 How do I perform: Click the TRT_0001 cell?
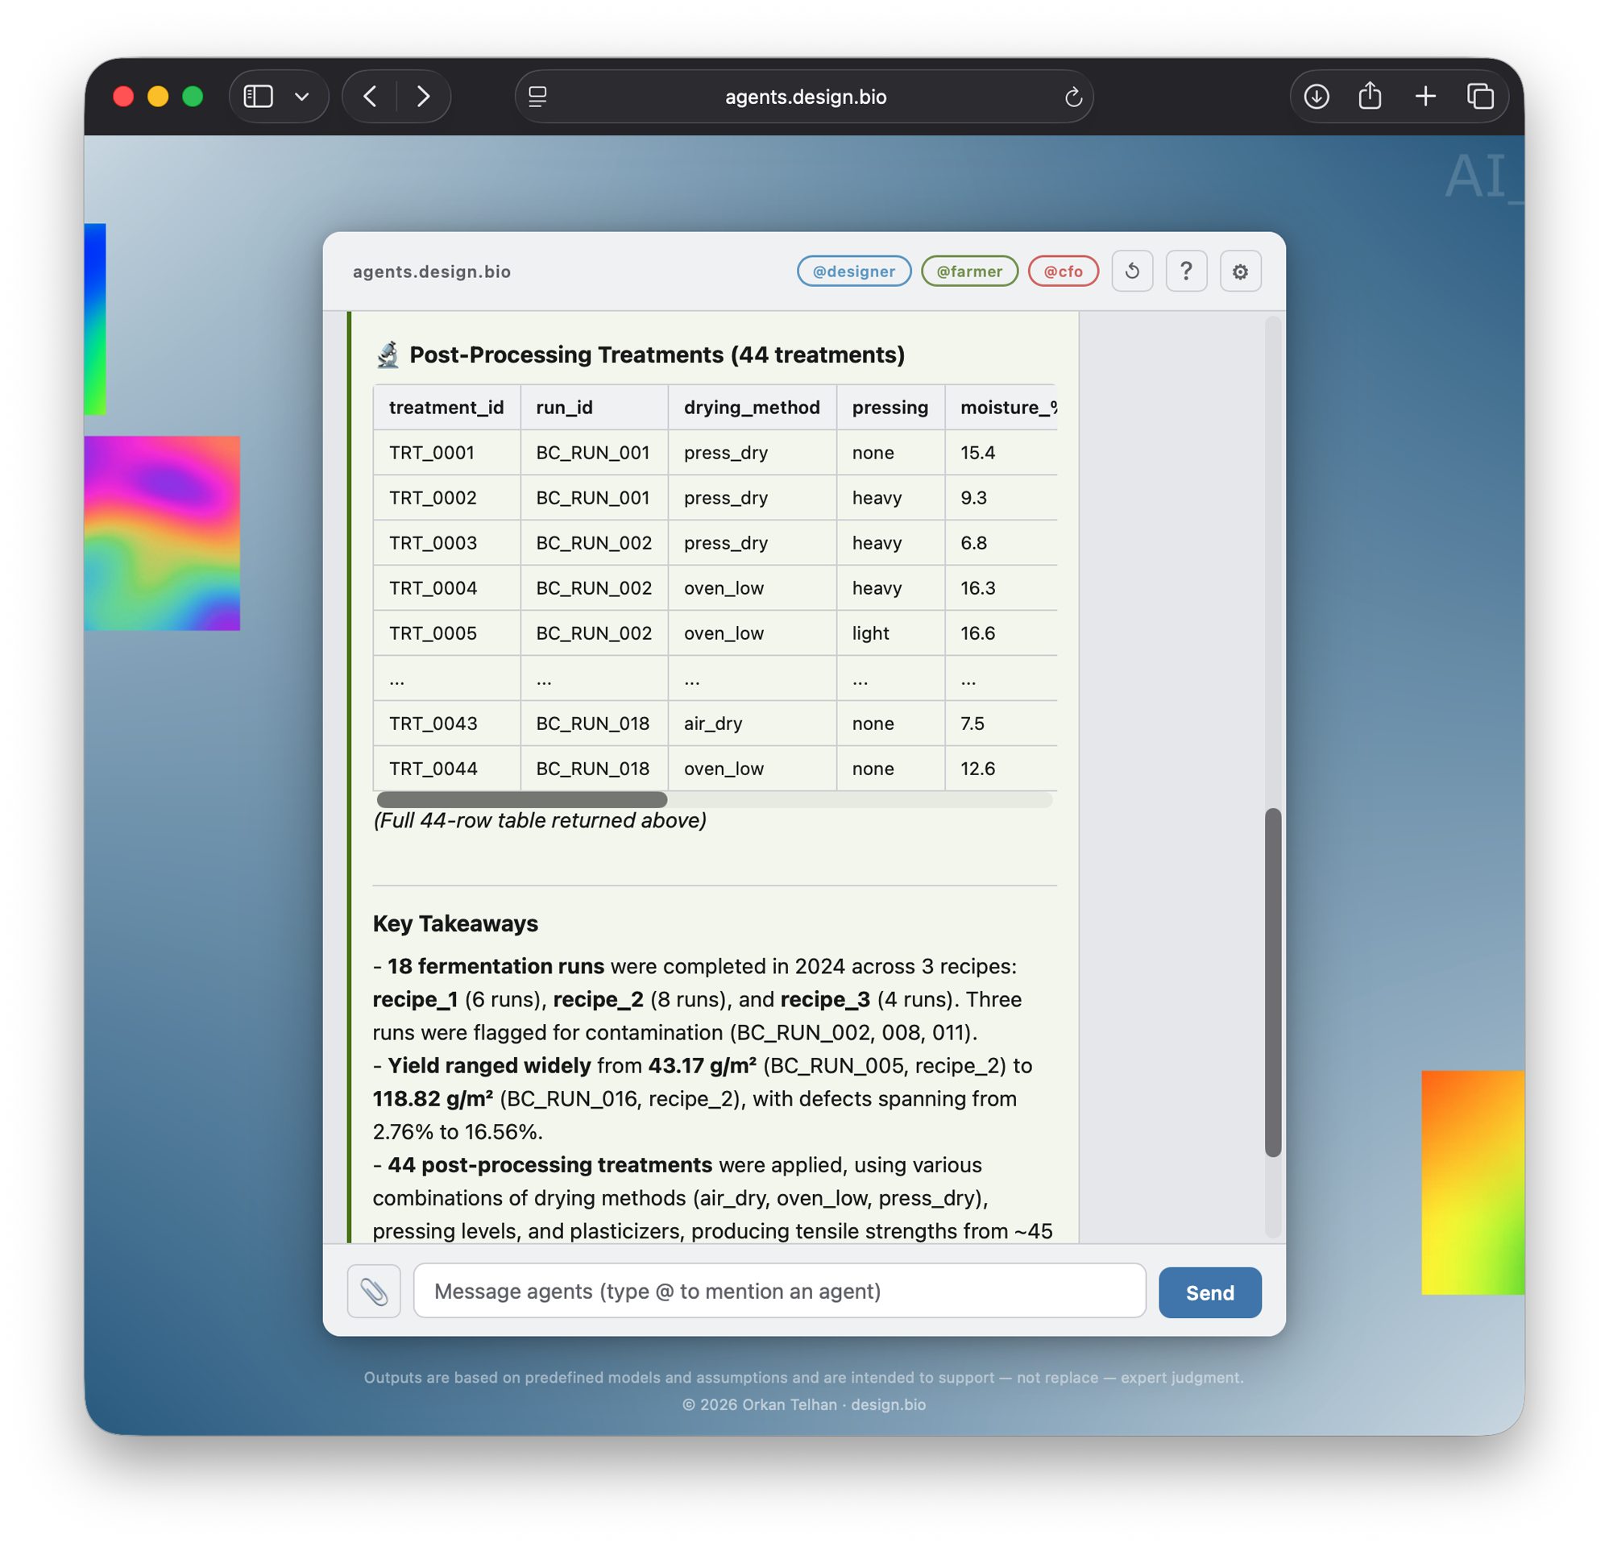446,453
